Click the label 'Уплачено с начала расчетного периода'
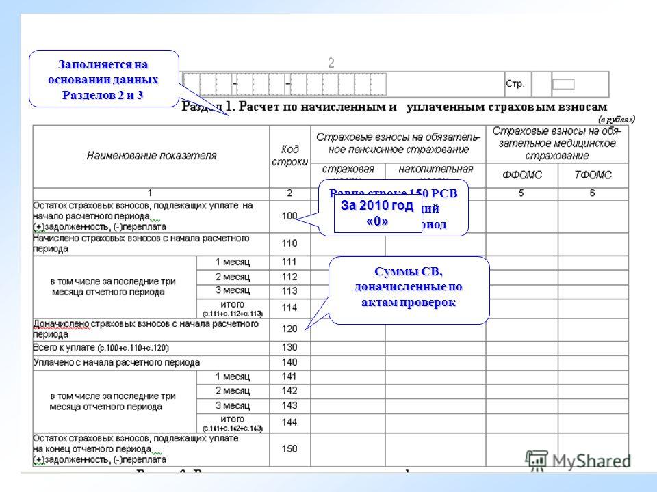The width and height of the screenshot is (657, 492). [117, 363]
